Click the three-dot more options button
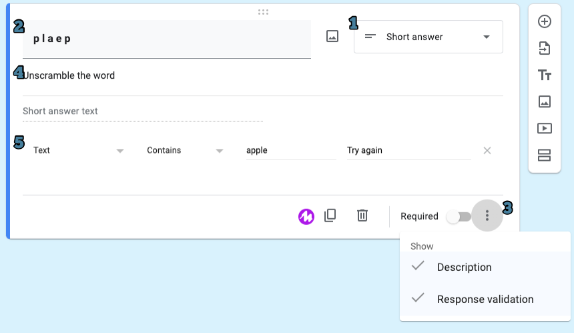The height and width of the screenshot is (333, 574). pos(487,216)
